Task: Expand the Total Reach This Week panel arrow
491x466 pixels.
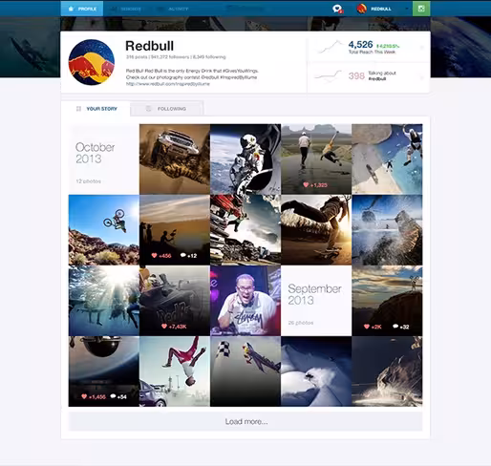Action: point(422,48)
